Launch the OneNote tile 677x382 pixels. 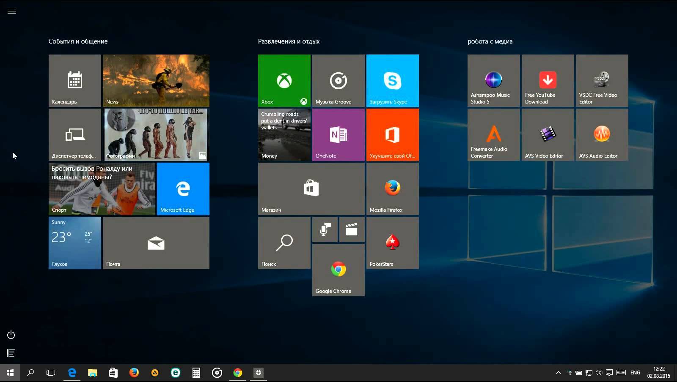click(x=338, y=134)
